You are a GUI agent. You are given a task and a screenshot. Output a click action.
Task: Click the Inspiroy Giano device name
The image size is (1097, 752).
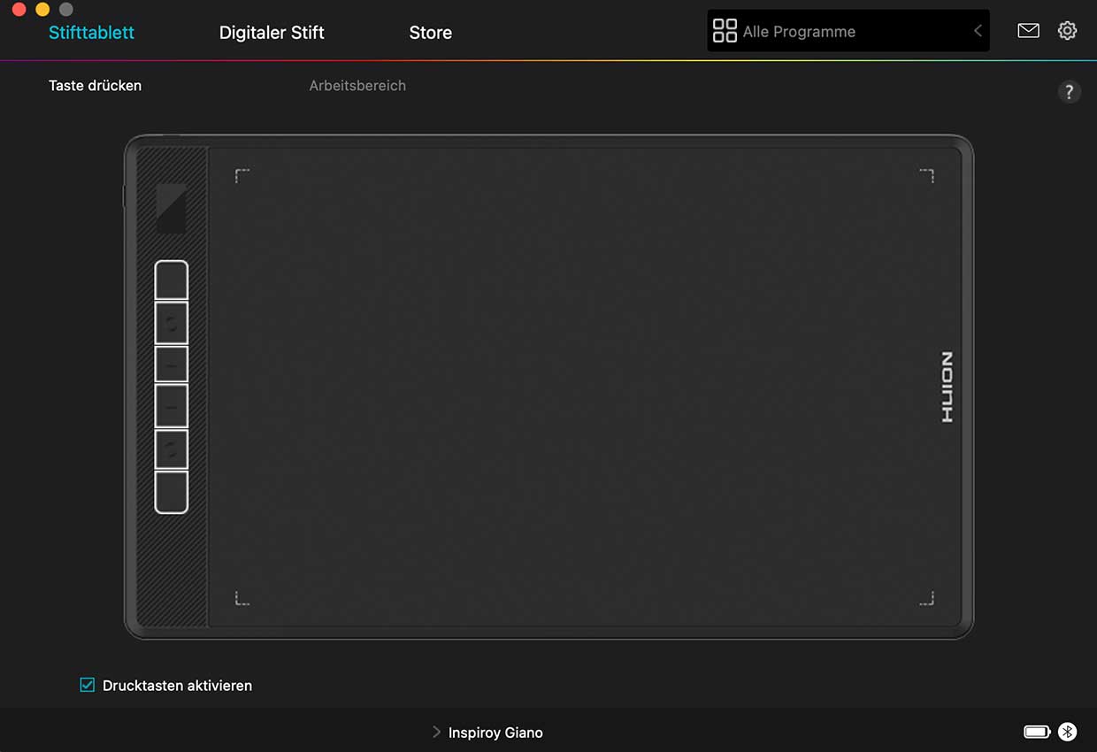tap(495, 733)
